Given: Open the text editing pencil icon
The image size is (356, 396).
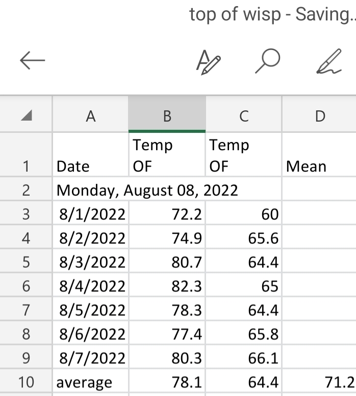Looking at the screenshot, I should click(x=208, y=62).
